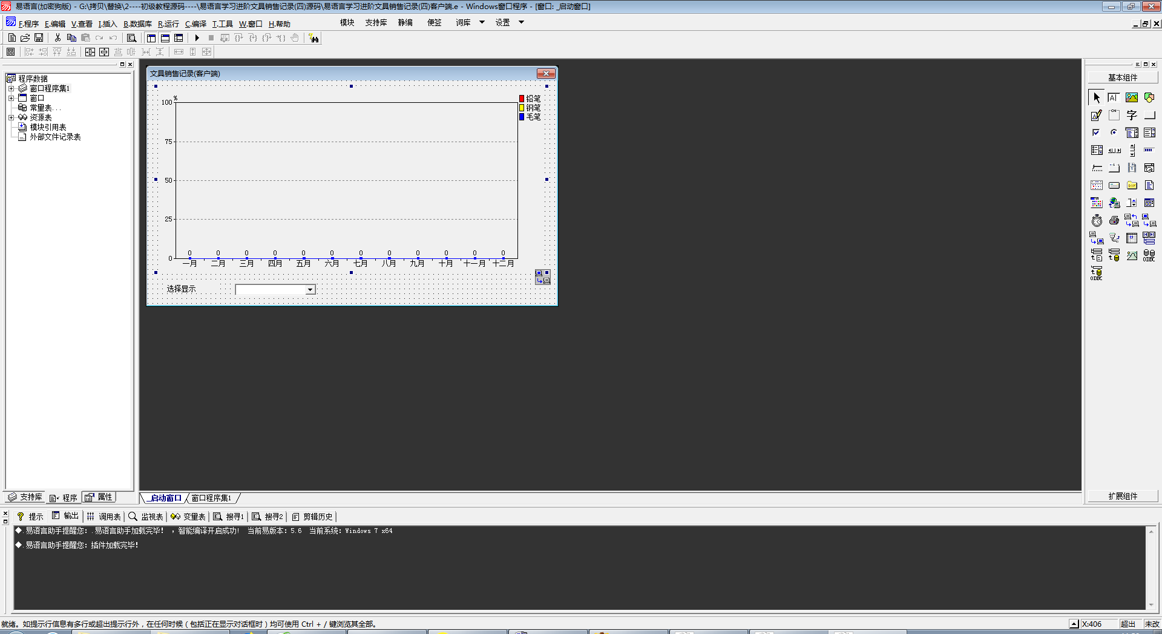Pick the Picture Box component icon

pyautogui.click(x=1132, y=97)
